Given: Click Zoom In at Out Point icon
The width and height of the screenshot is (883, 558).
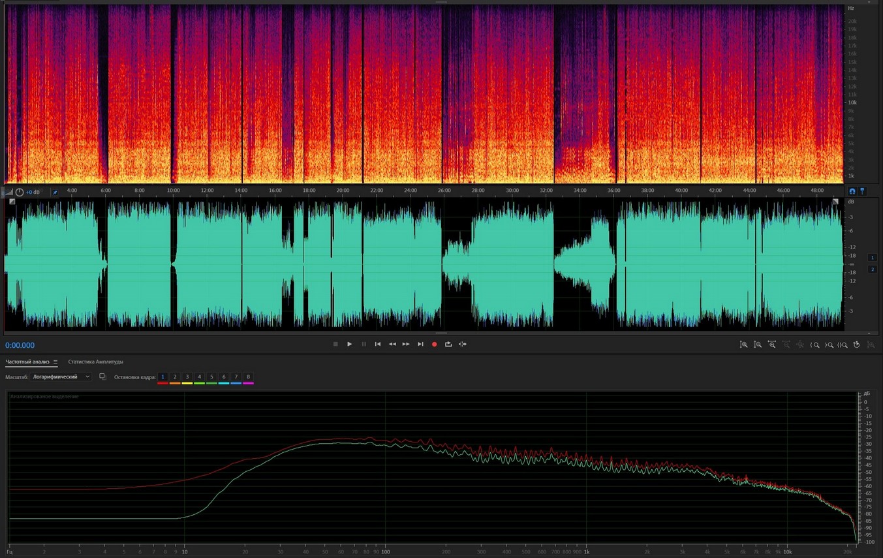Looking at the screenshot, I should pos(829,345).
